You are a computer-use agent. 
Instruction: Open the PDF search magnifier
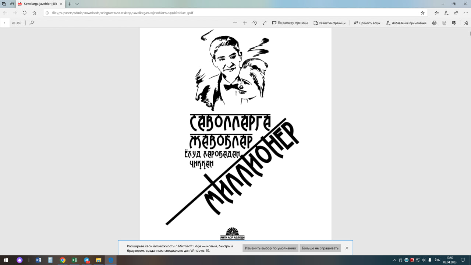tap(32, 23)
